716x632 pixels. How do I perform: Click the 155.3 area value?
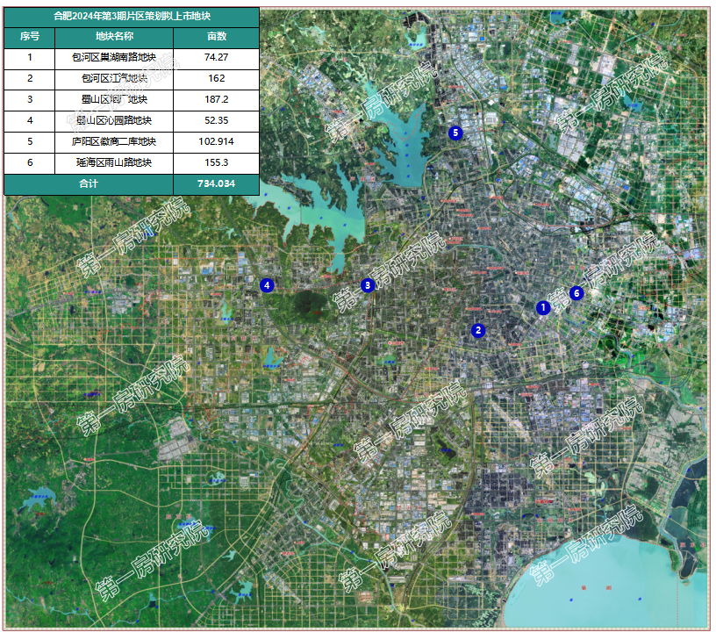(217, 162)
